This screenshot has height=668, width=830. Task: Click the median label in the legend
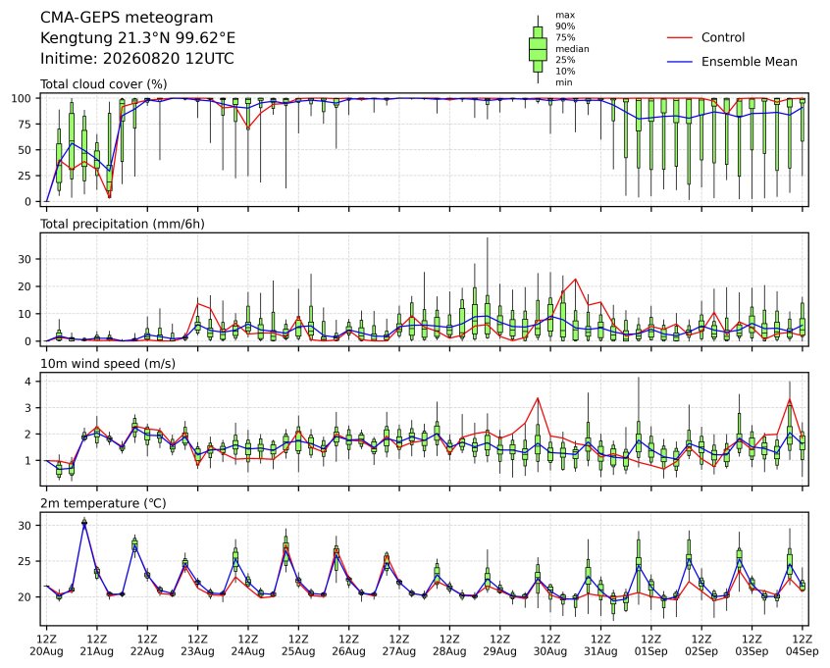click(572, 49)
